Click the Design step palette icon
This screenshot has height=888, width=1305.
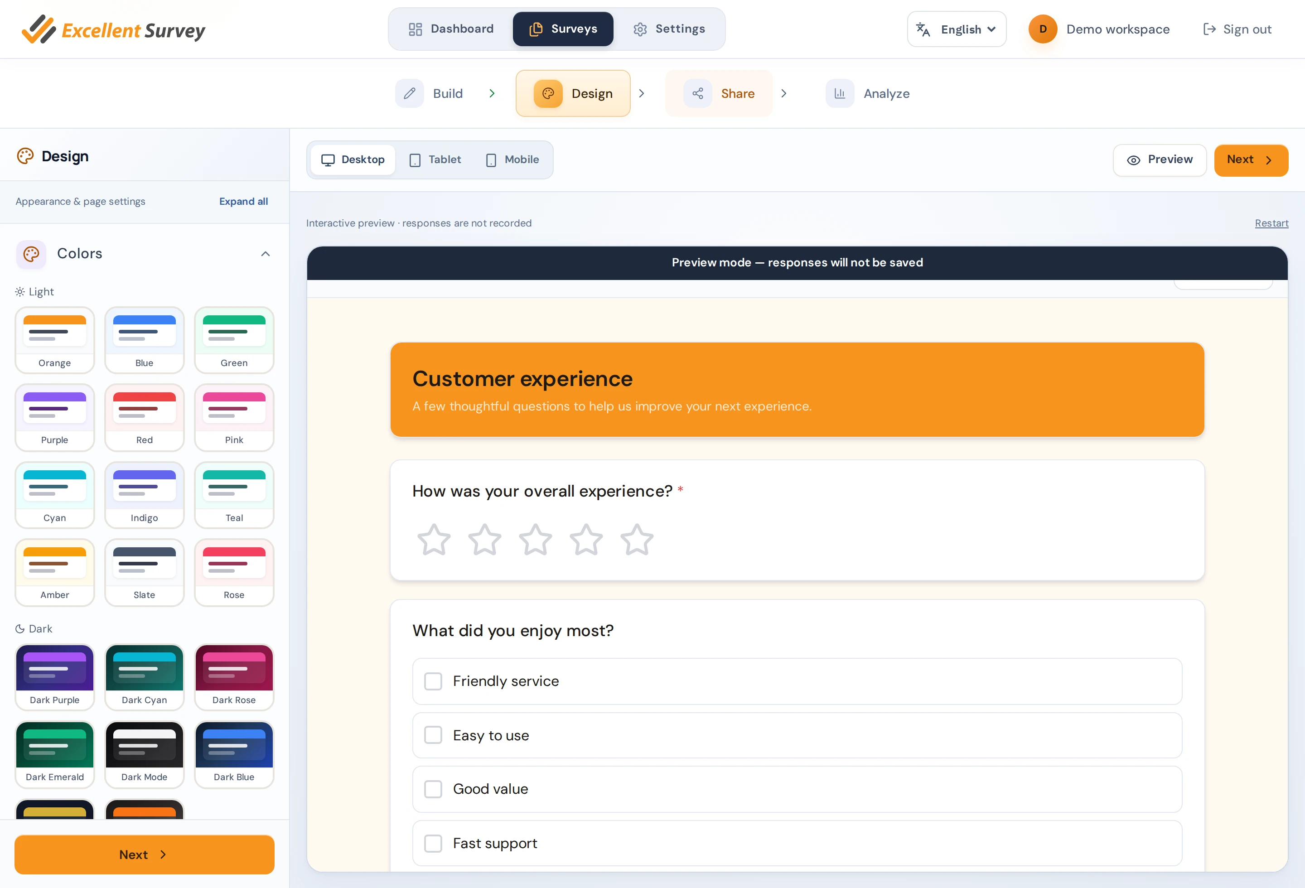point(548,93)
